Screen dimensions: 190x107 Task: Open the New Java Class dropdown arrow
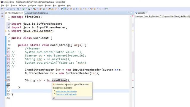(x=46, y=9)
